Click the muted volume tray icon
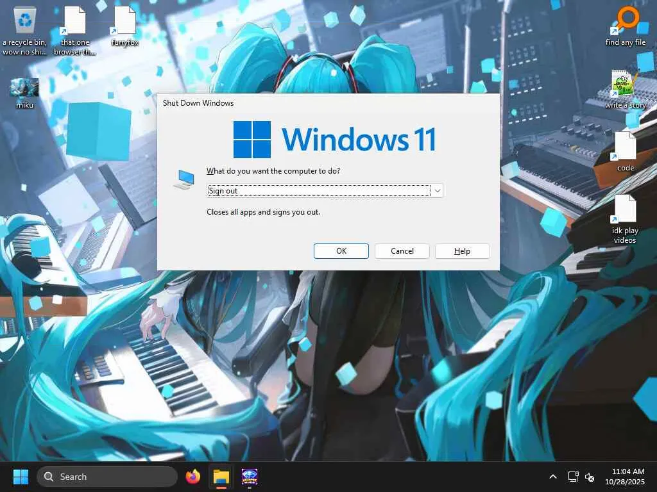Image resolution: width=657 pixels, height=492 pixels. [x=590, y=477]
